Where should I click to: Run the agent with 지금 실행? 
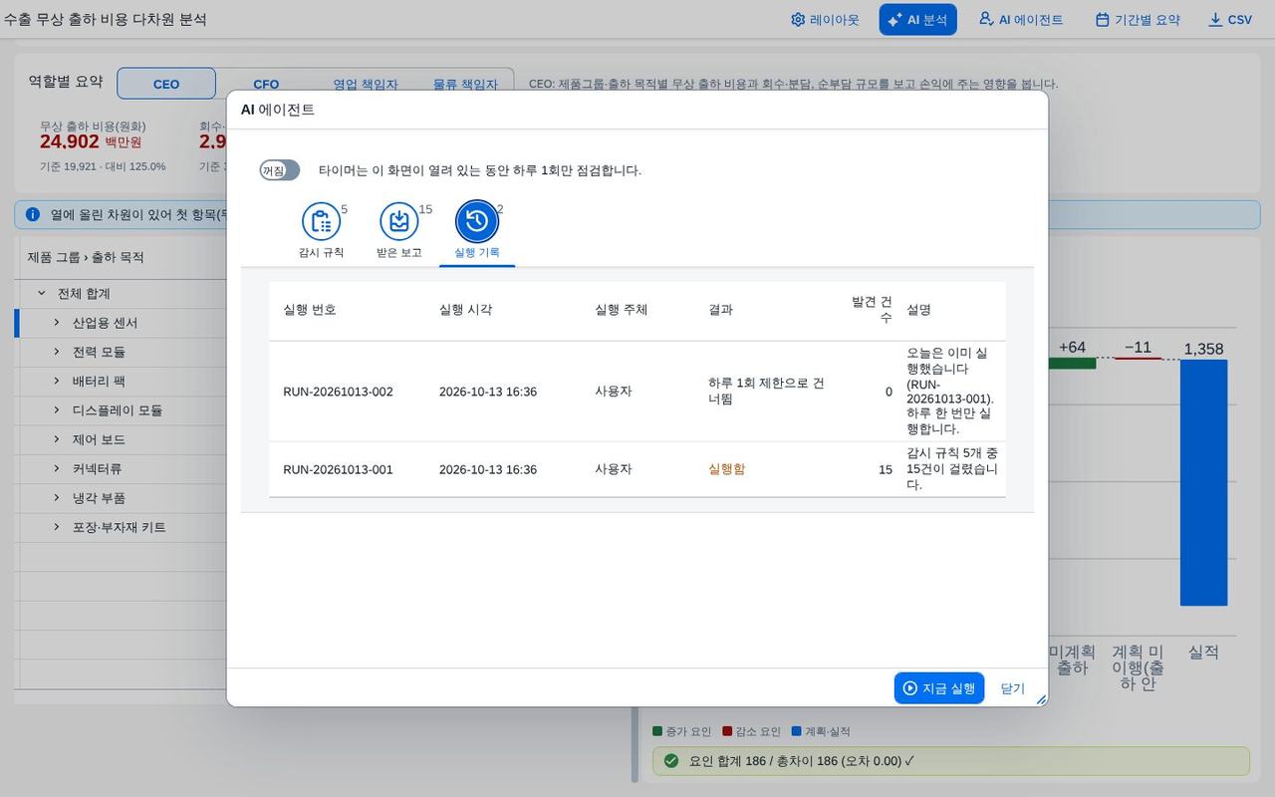pyautogui.click(x=938, y=688)
